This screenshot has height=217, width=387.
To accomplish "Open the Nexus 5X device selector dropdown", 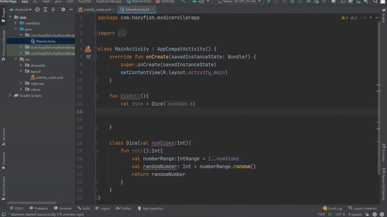I will tap(239, 1).
